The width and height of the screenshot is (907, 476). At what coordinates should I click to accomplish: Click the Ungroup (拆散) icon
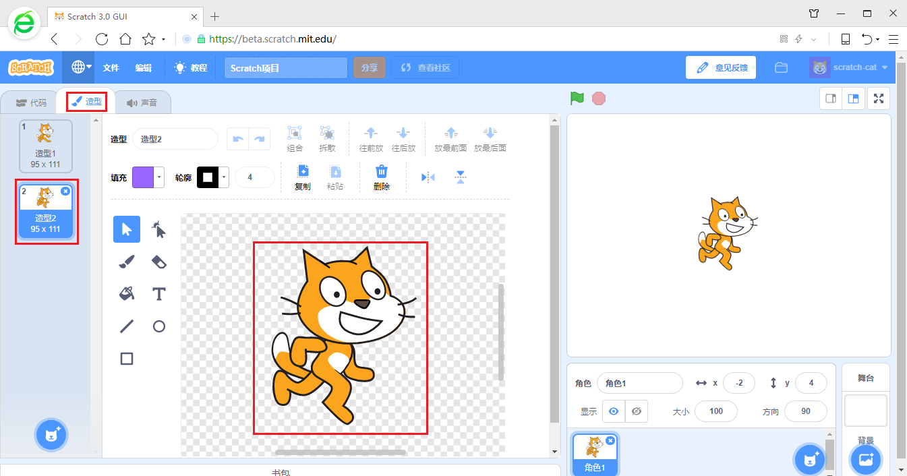(327, 133)
